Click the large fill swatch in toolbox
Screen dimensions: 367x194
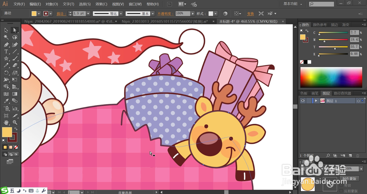[x=7, y=132]
